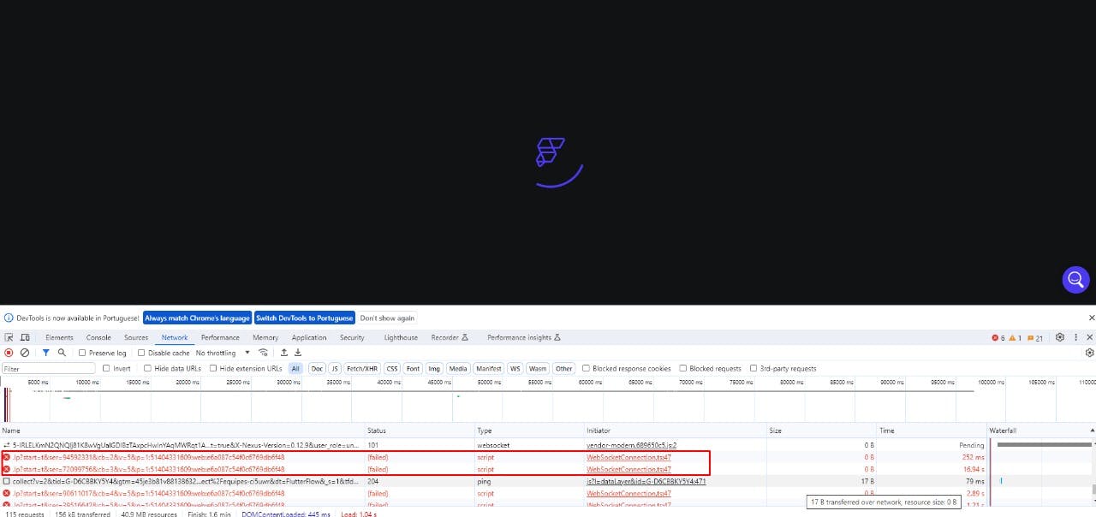Screen dimensions: 1096x517
Task: Filter by Wasm type
Action: pos(537,369)
